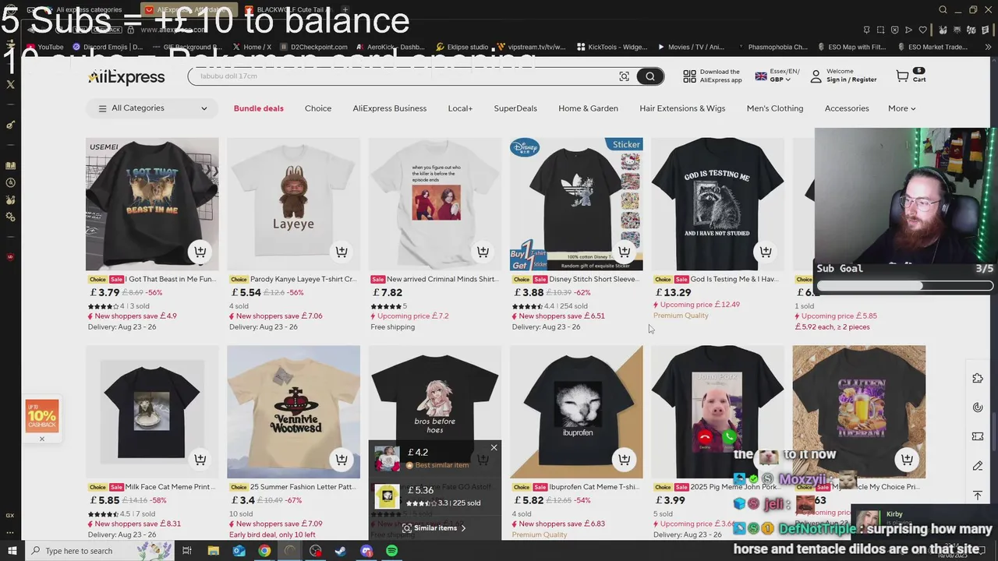This screenshot has height=561, width=998.
Task: Click Sign in / Register link
Action: click(x=851, y=79)
